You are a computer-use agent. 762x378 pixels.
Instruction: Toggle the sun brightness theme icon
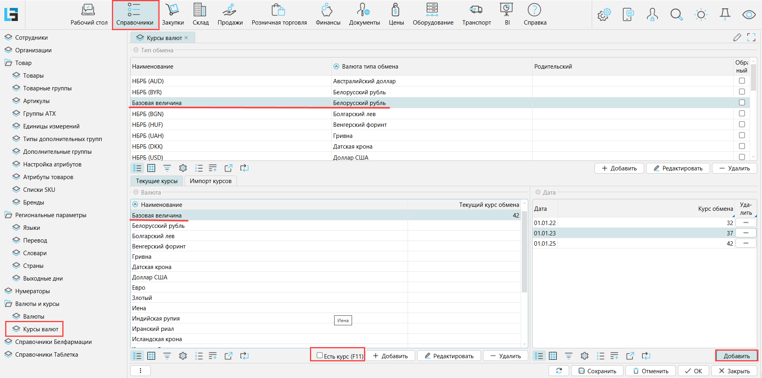(x=701, y=15)
